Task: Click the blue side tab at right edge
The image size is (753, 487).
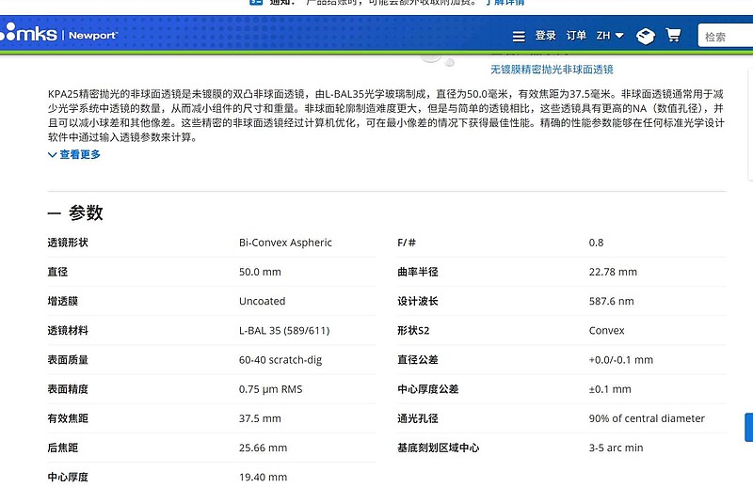Action: pyautogui.click(x=748, y=427)
